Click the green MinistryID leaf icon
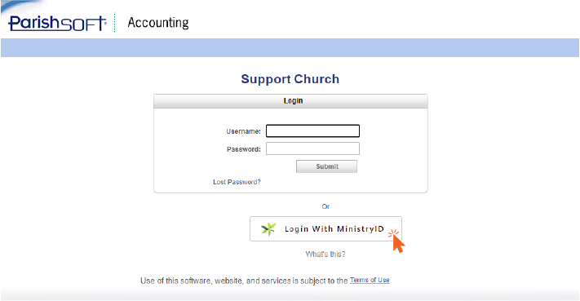Screen dimensions: 580x301 click(268, 229)
